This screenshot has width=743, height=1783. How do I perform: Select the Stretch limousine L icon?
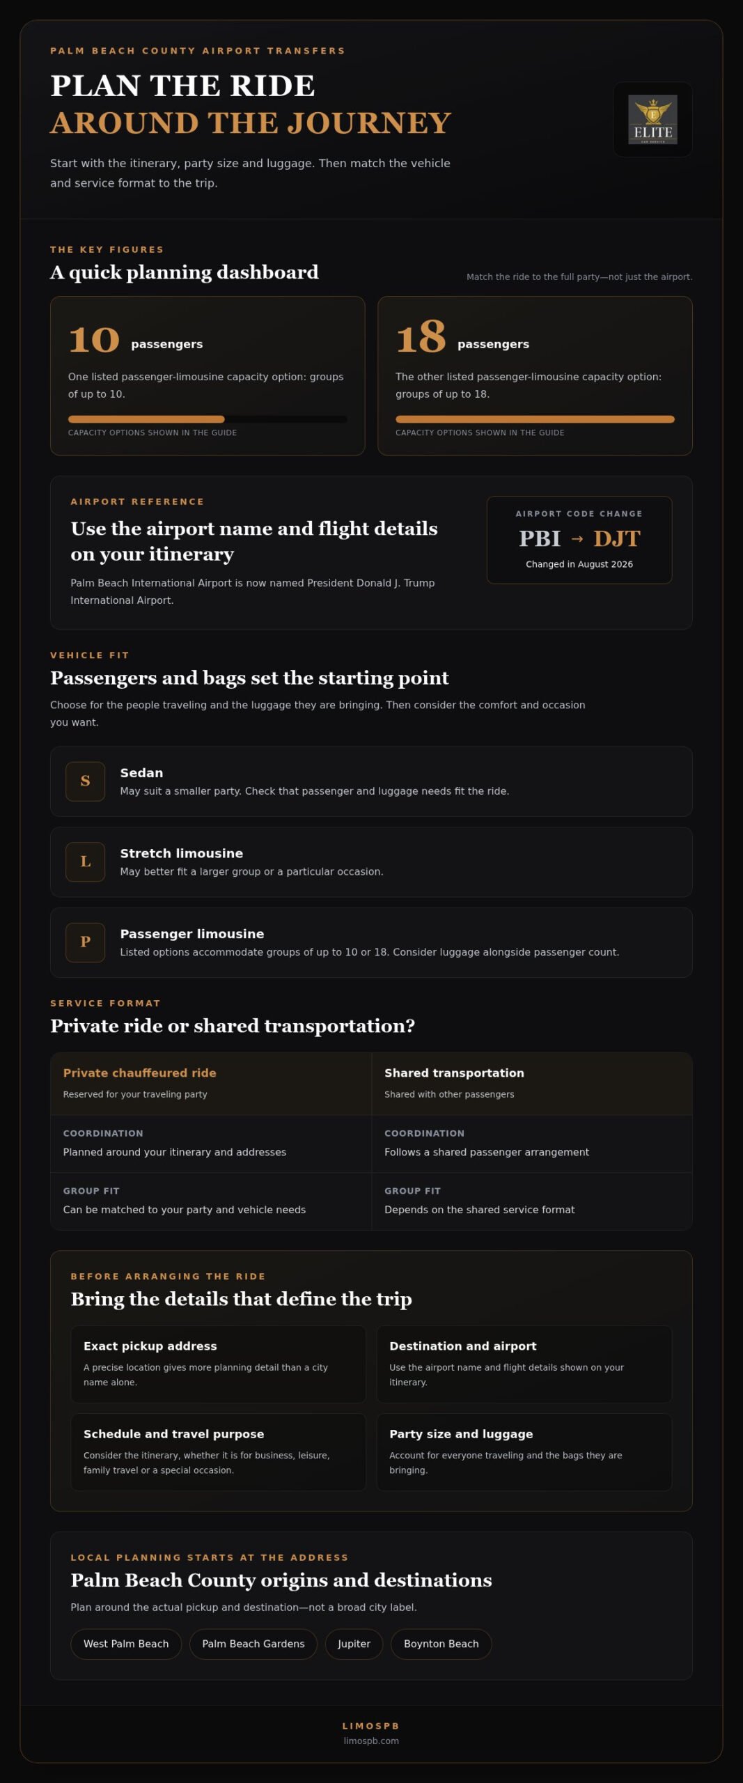click(x=85, y=862)
